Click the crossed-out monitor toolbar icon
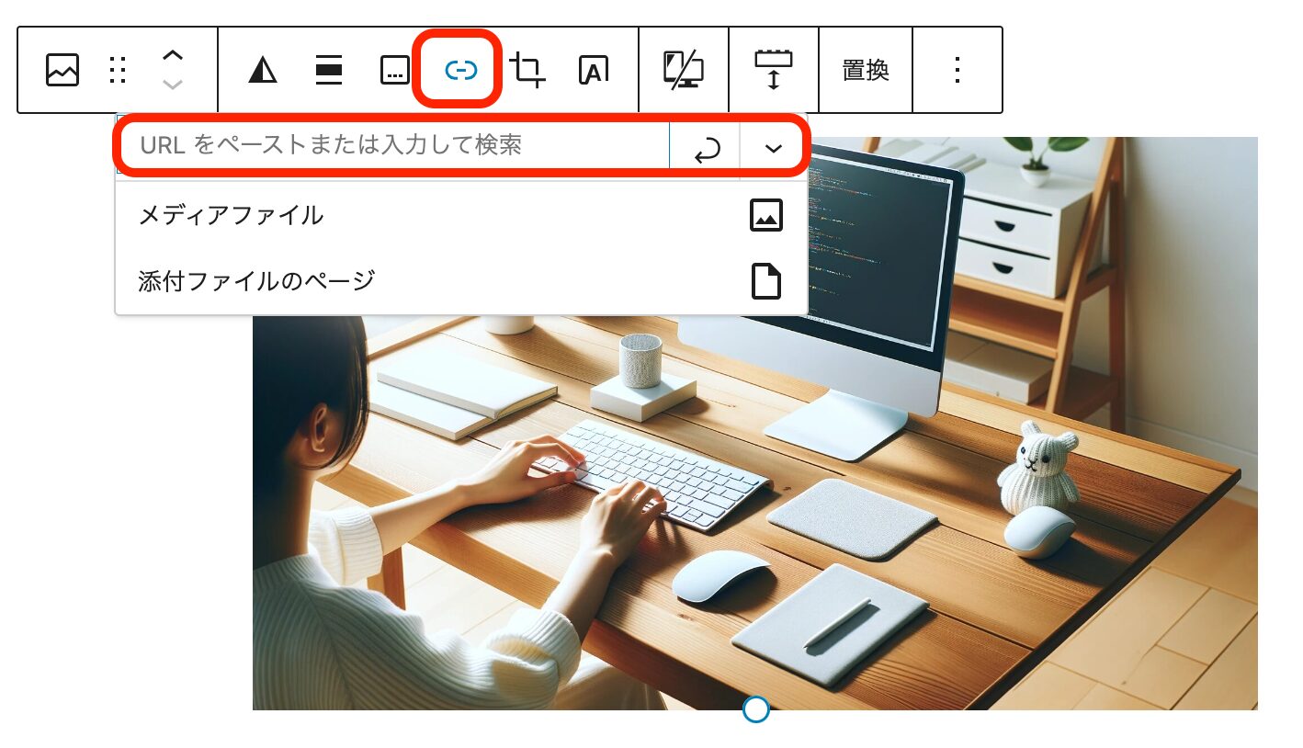1303x748 pixels. 684,70
